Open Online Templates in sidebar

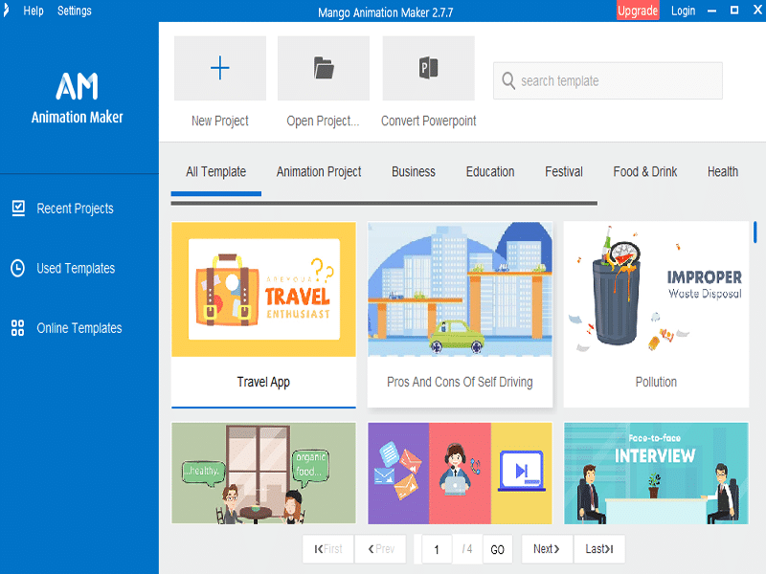(79, 328)
